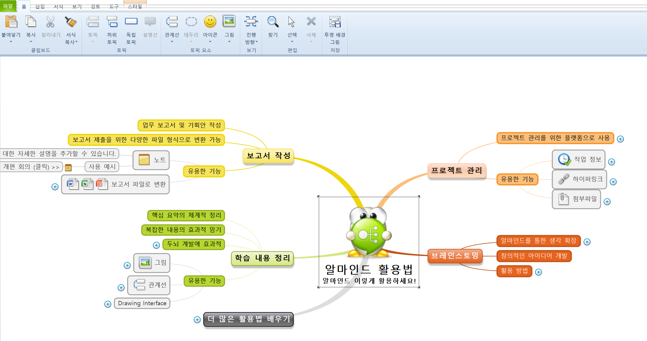This screenshot has height=341, width=647.
Task: Click the 개편 회의 (클릭) >> link
Action: tap(31, 167)
